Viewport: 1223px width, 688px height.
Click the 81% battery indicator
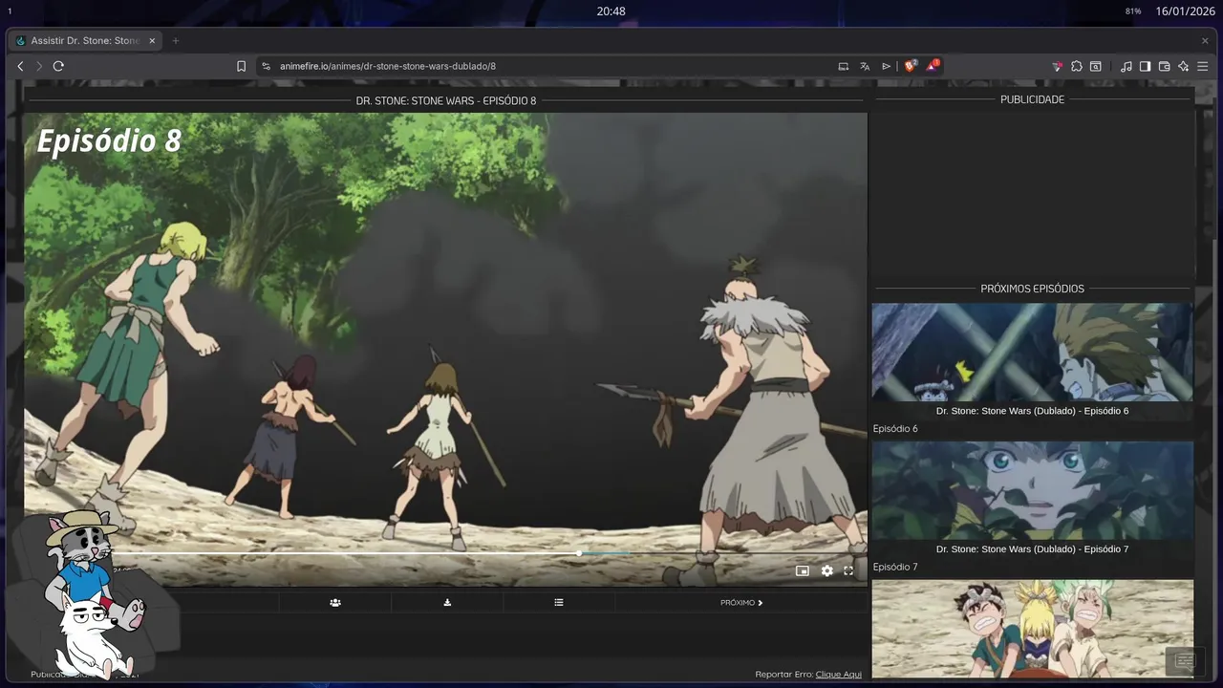pyautogui.click(x=1133, y=11)
